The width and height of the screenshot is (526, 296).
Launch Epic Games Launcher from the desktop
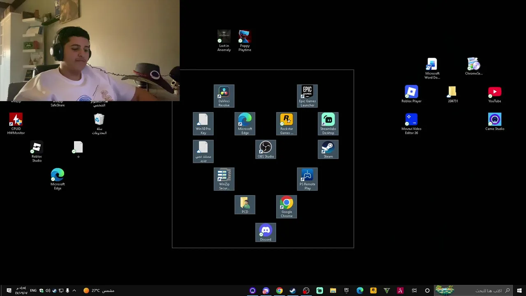click(307, 97)
